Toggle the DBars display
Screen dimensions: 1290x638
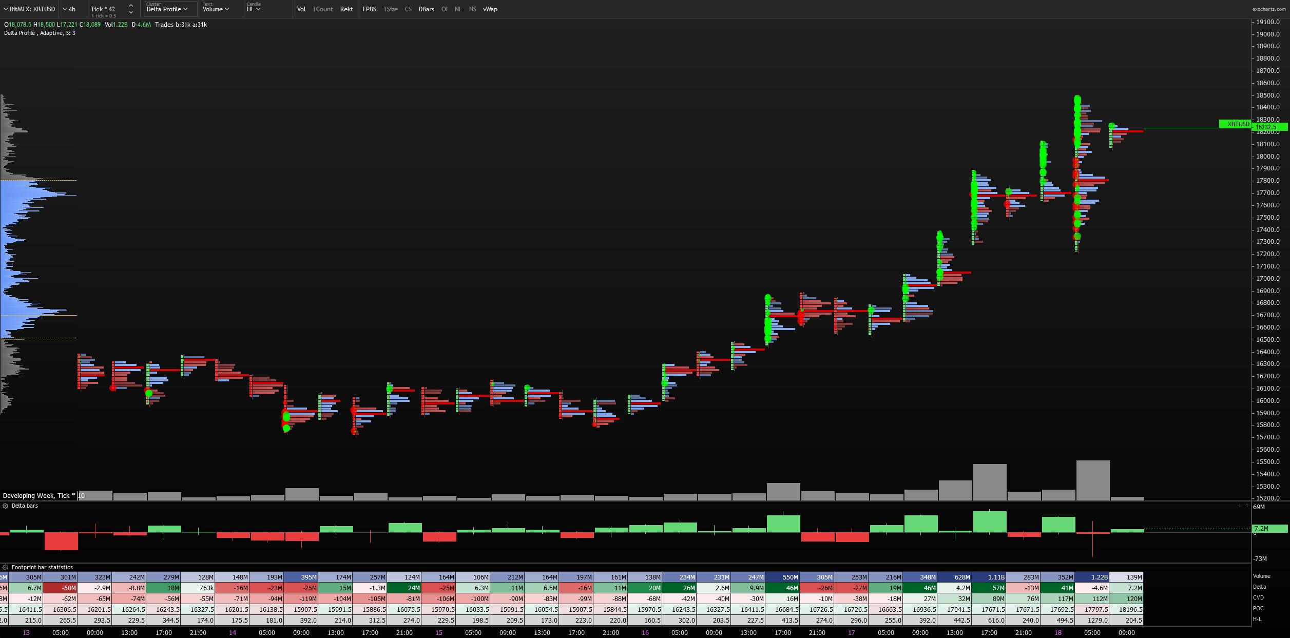tap(426, 9)
